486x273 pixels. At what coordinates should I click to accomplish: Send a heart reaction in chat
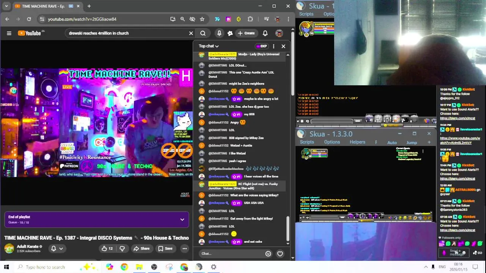(x=280, y=254)
